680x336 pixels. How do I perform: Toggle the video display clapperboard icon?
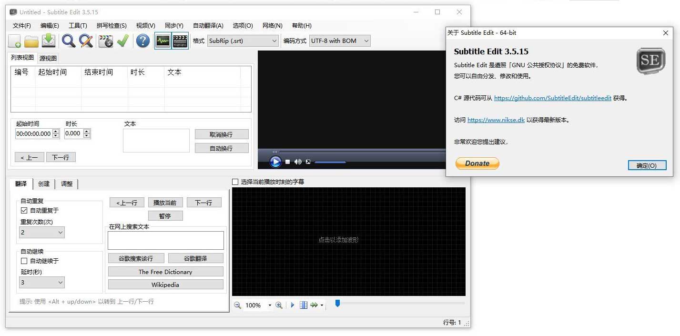pyautogui.click(x=180, y=41)
